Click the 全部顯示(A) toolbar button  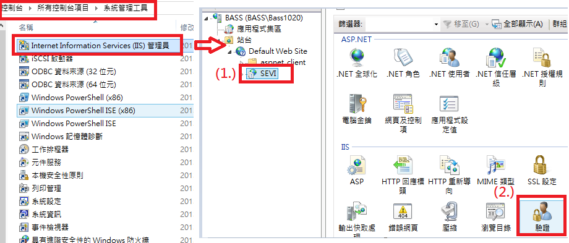pos(517,24)
